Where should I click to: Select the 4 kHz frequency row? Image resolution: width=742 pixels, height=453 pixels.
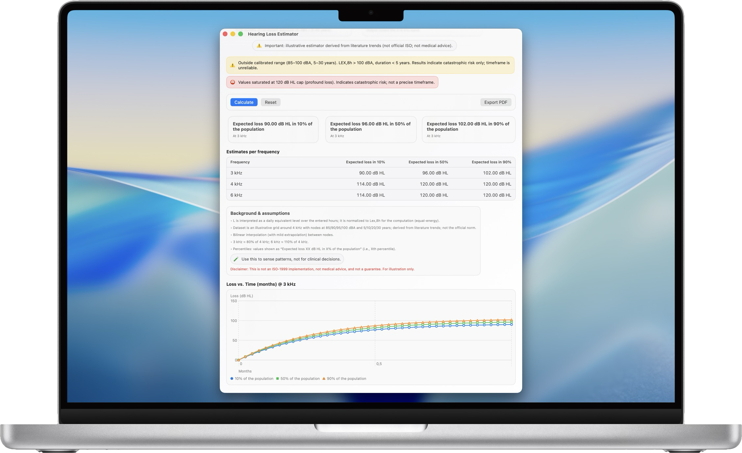[371, 184]
